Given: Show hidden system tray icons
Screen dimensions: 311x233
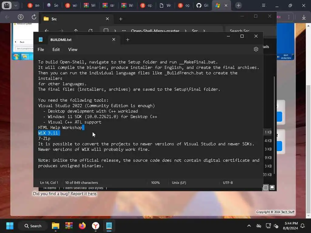Looking at the screenshot, I should click(249, 226).
